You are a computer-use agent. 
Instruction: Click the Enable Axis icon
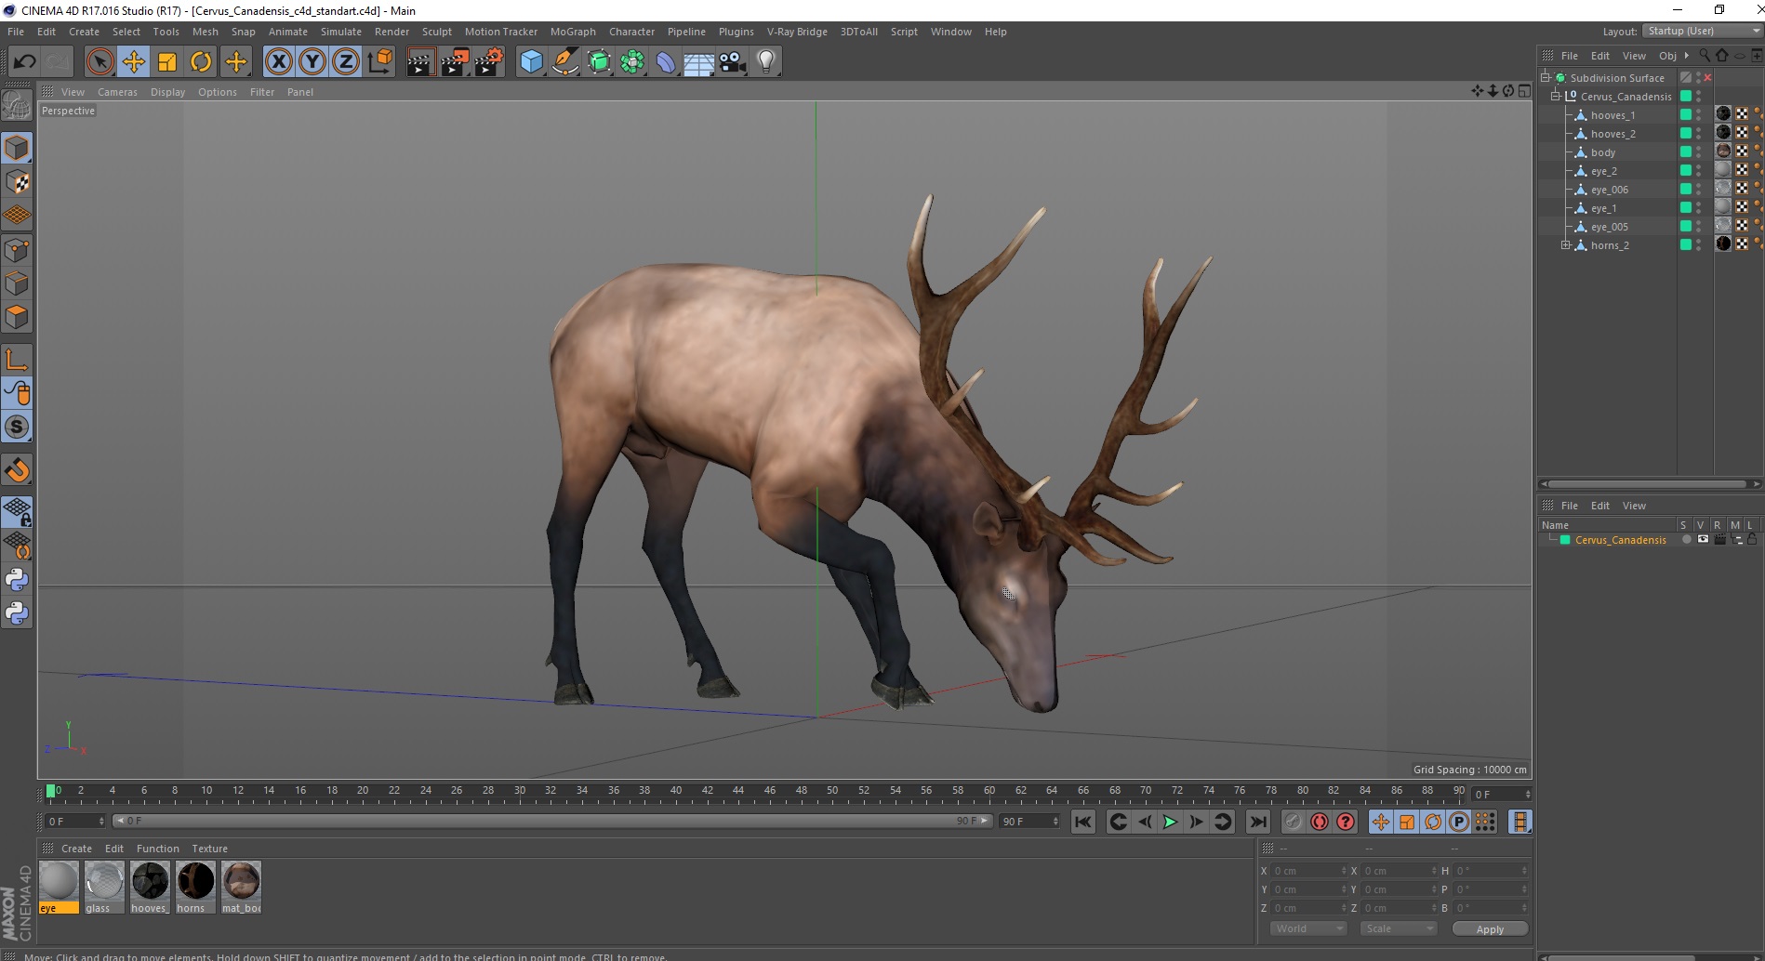click(x=17, y=361)
